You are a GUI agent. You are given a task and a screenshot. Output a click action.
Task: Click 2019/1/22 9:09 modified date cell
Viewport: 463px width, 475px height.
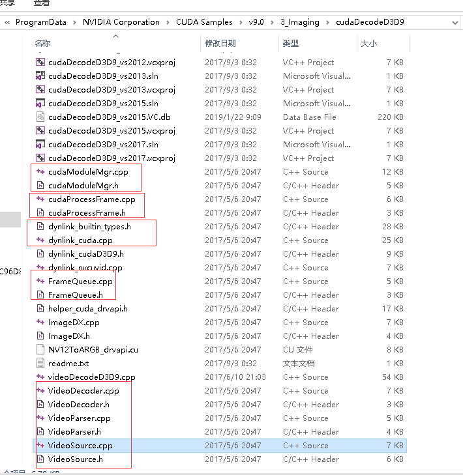pos(233,117)
